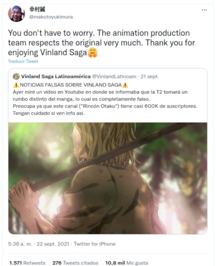216x266 pixels.
Task: Click the hugging face emoji in tweet
Action: point(93,53)
